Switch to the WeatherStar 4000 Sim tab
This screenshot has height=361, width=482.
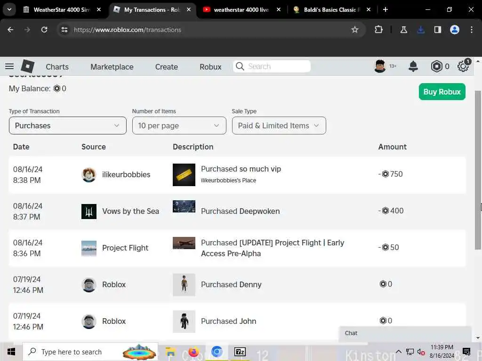pyautogui.click(x=62, y=9)
